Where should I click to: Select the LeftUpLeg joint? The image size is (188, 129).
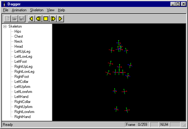click(x=22, y=51)
